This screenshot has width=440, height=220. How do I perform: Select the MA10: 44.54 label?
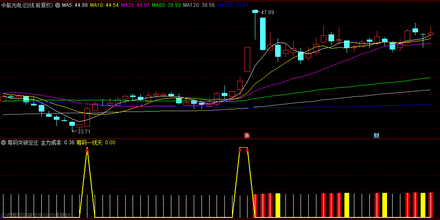(x=105, y=5)
